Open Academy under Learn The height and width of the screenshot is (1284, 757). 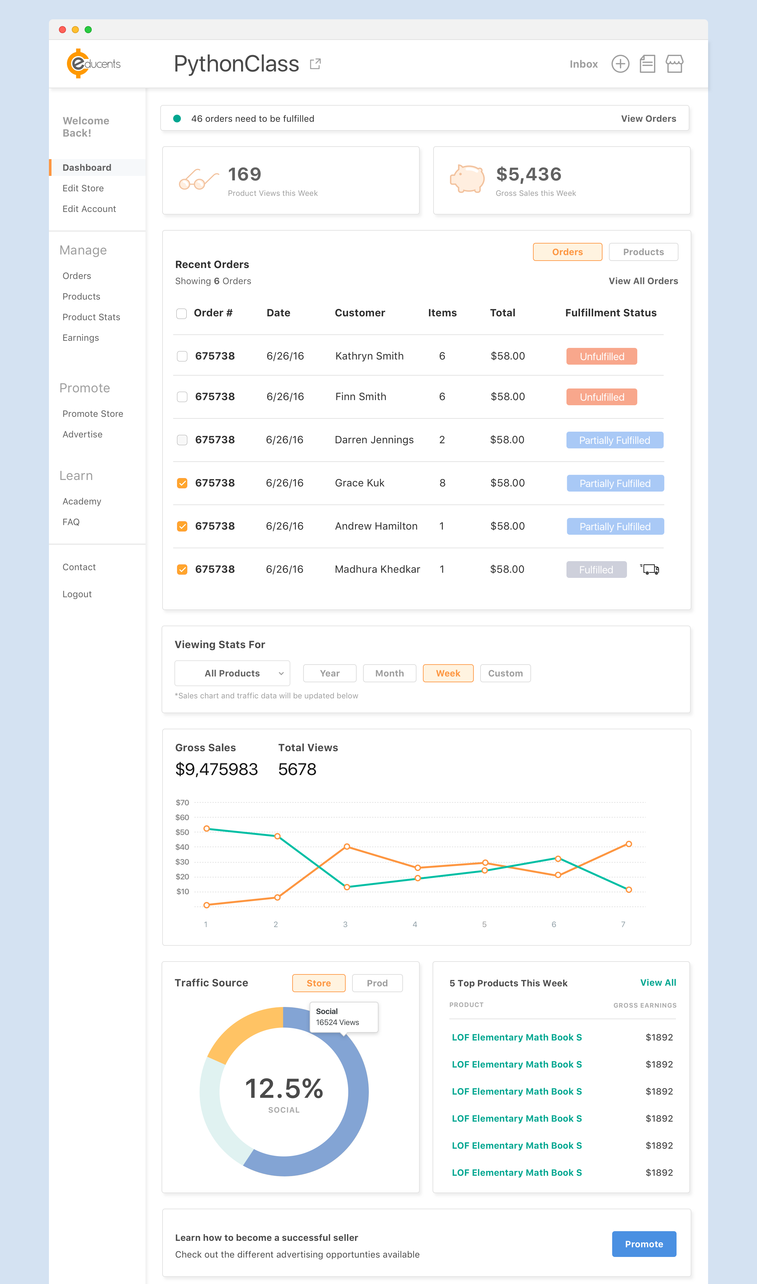click(82, 501)
